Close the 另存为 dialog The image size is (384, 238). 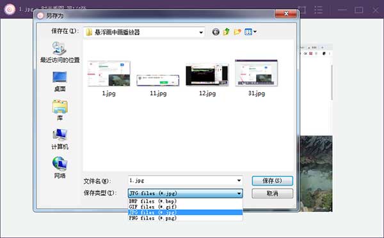(x=286, y=13)
